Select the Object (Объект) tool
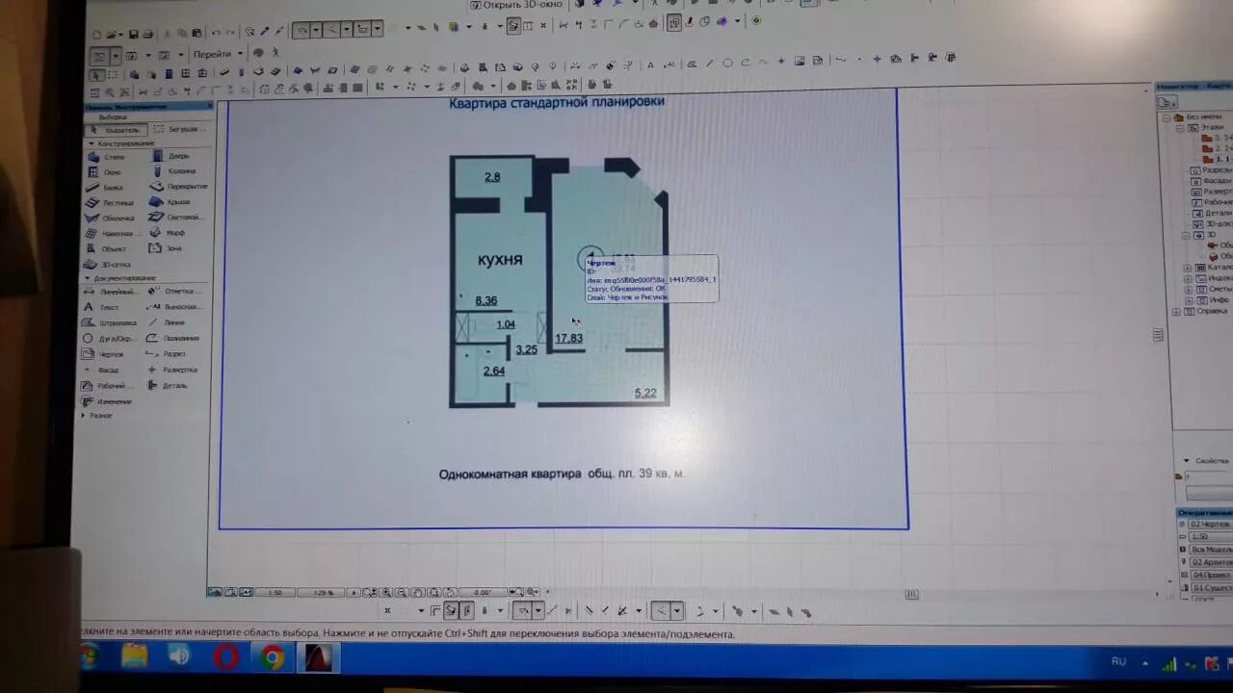Screen dimensions: 1233x693 click(x=107, y=248)
